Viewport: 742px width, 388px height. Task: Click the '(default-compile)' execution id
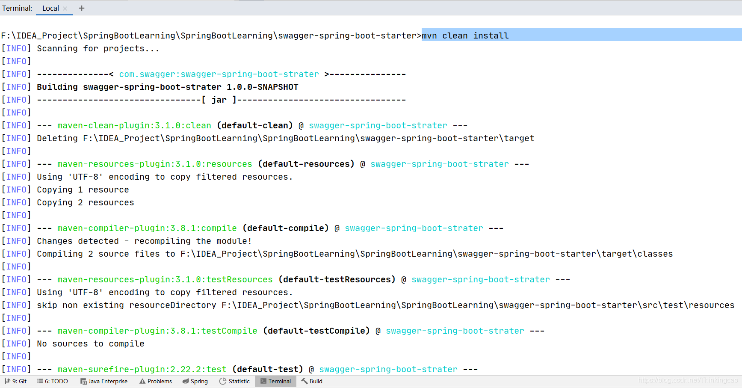tap(286, 228)
